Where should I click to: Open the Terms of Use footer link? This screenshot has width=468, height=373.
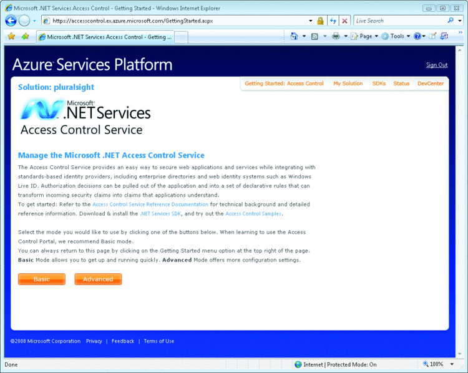tap(158, 341)
